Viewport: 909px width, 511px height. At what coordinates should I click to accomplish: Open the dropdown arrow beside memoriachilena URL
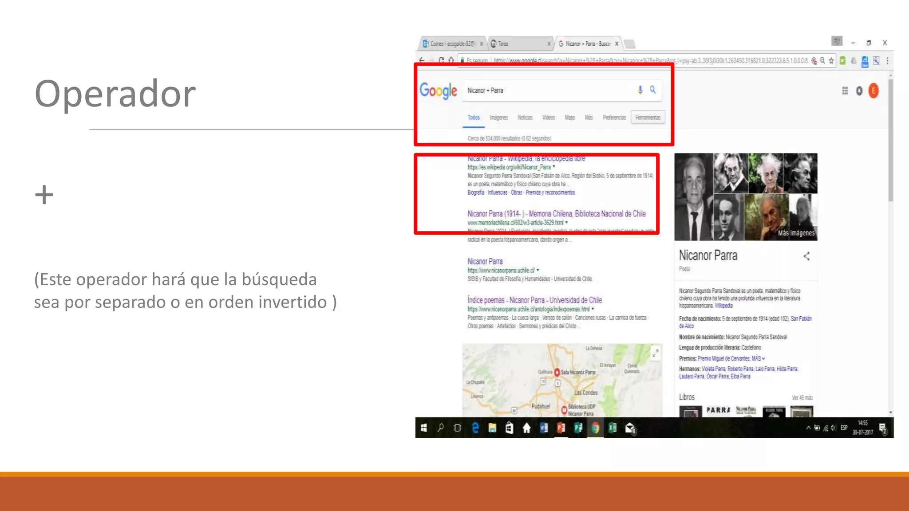(x=566, y=223)
